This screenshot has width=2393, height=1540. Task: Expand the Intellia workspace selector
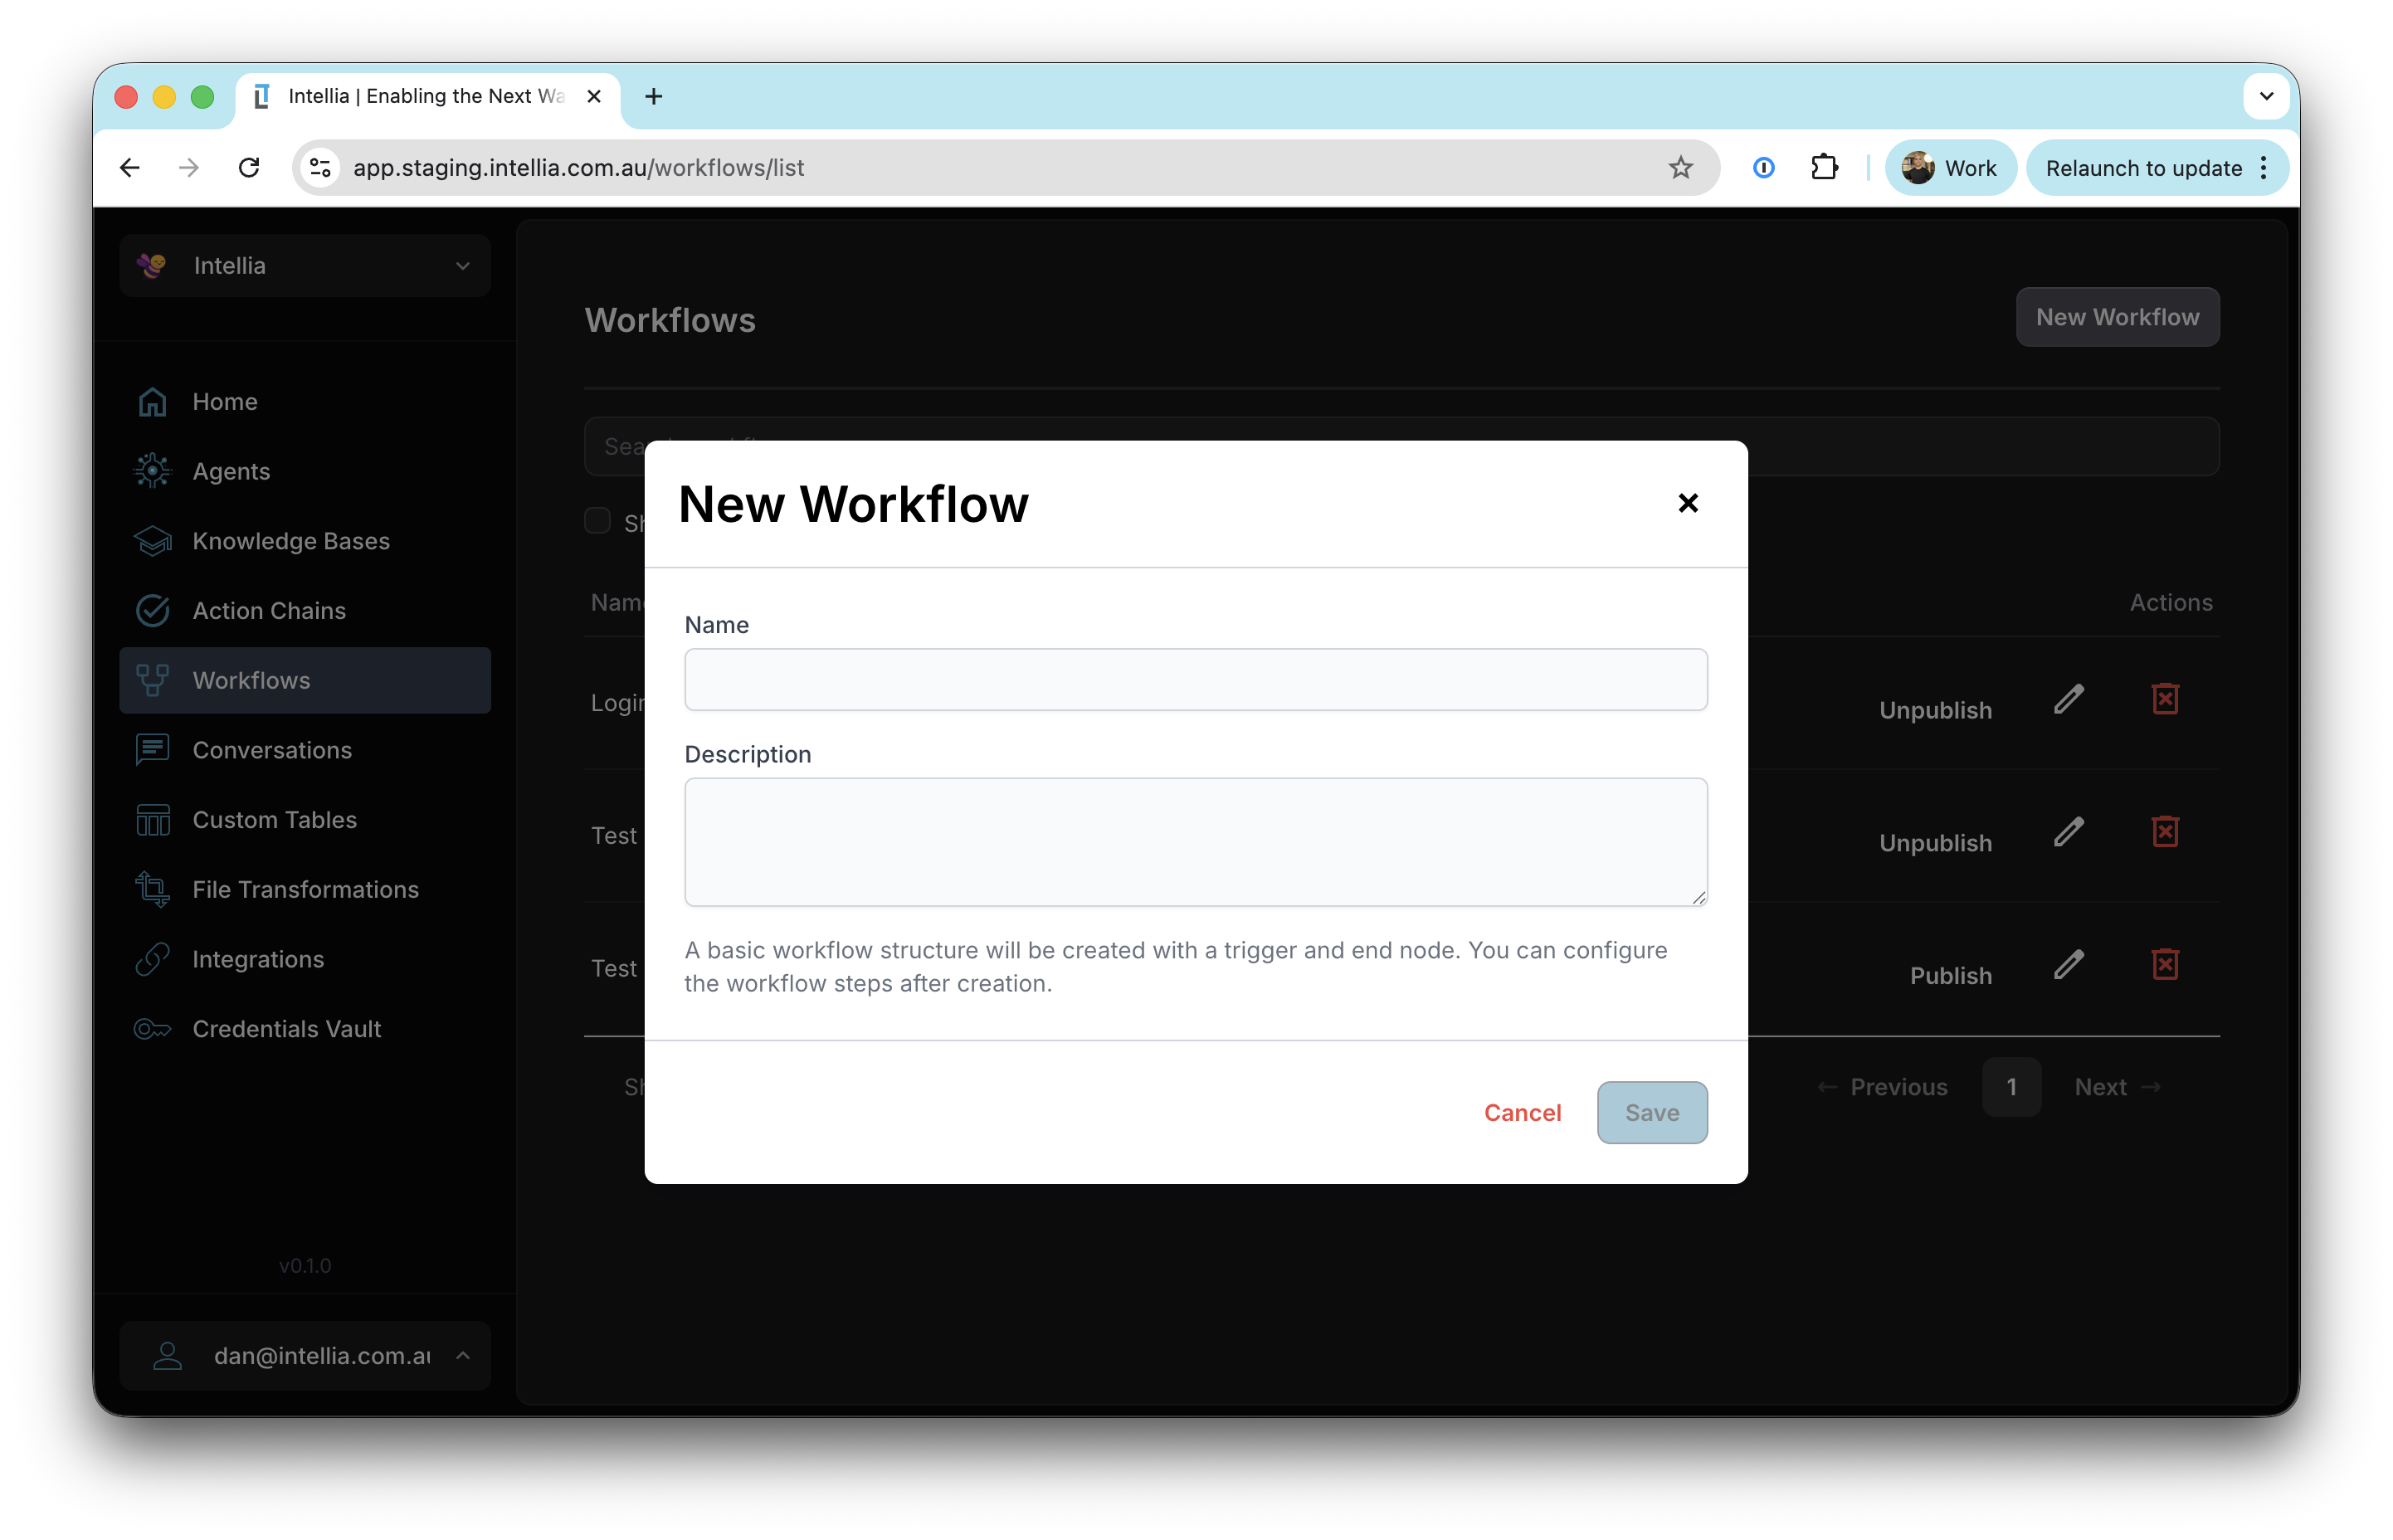pos(462,265)
